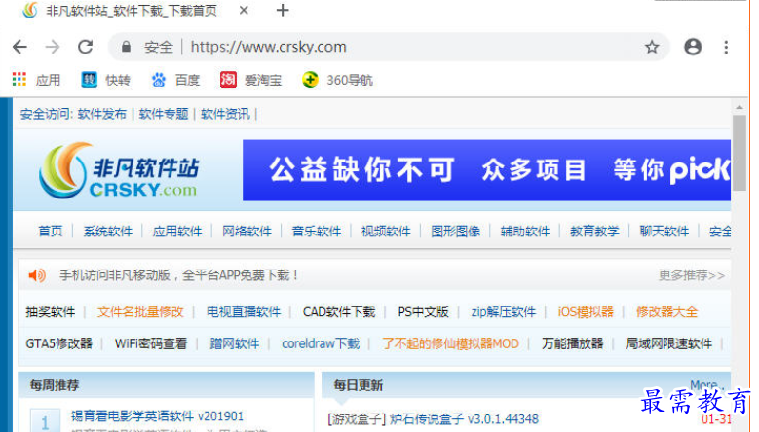Select the 非凡软件站 browser tab
Image resolution: width=759 pixels, height=432 pixels.
[131, 10]
